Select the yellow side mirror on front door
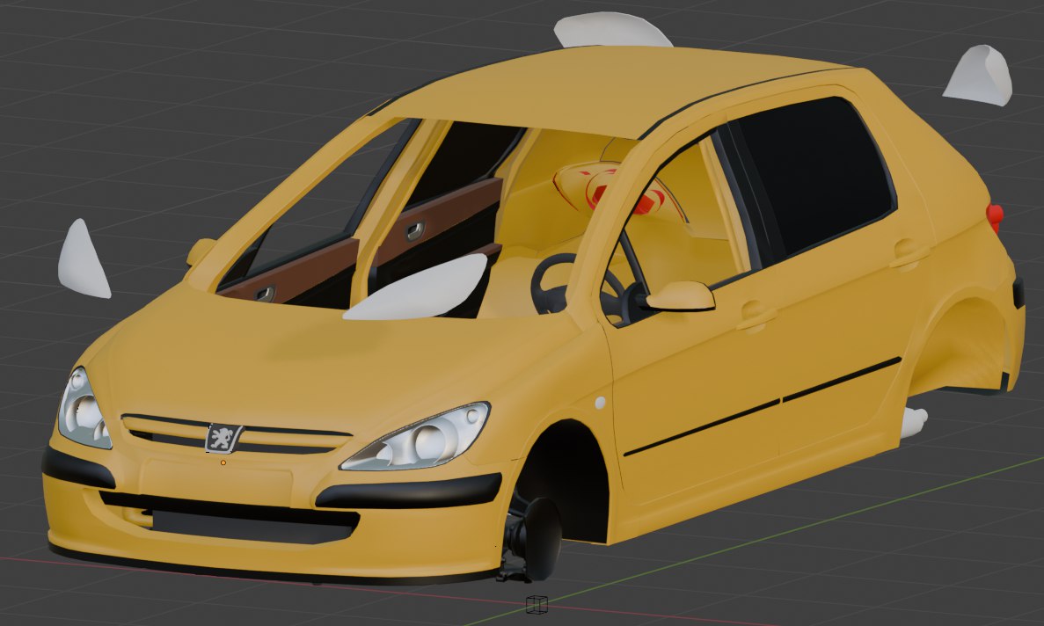The image size is (1044, 626). (x=681, y=296)
